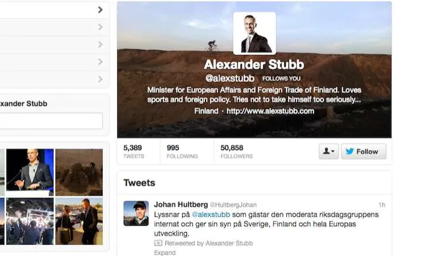
Task: Click the 1h timestamp on the tweet
Action: [382, 205]
